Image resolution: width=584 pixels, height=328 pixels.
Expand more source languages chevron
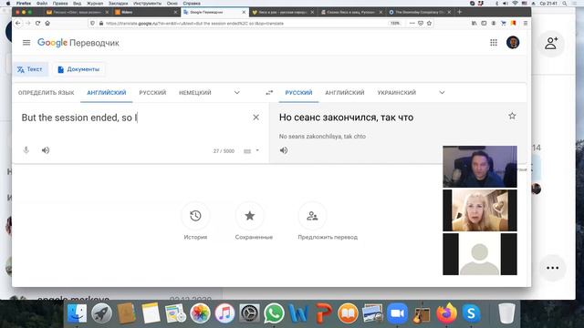[237, 93]
